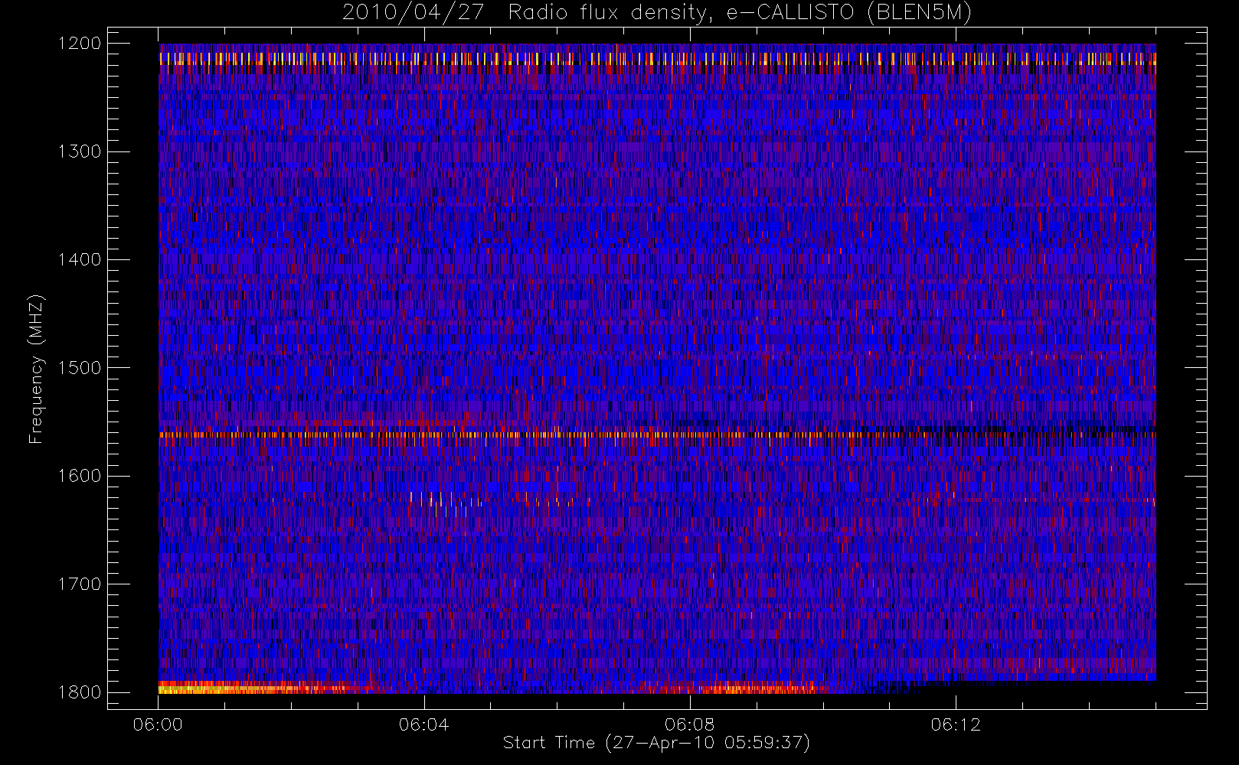Pick the 06:12 time tick label
This screenshot has height=765, width=1239.
pos(956,724)
